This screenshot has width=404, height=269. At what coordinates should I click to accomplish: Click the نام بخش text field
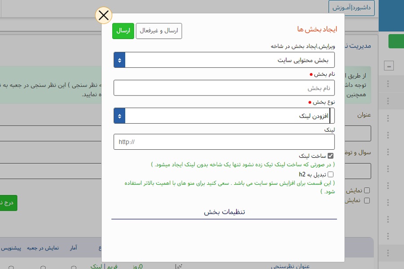click(x=224, y=88)
